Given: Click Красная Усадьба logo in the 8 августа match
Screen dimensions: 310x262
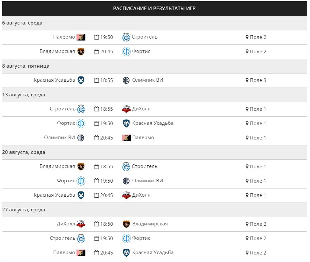Looking at the screenshot, I should 81,80.
